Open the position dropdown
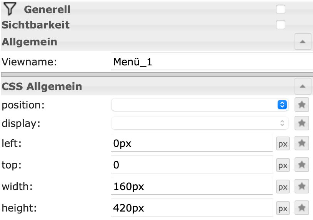Viewport: 313px width, 220px height. tap(200, 105)
